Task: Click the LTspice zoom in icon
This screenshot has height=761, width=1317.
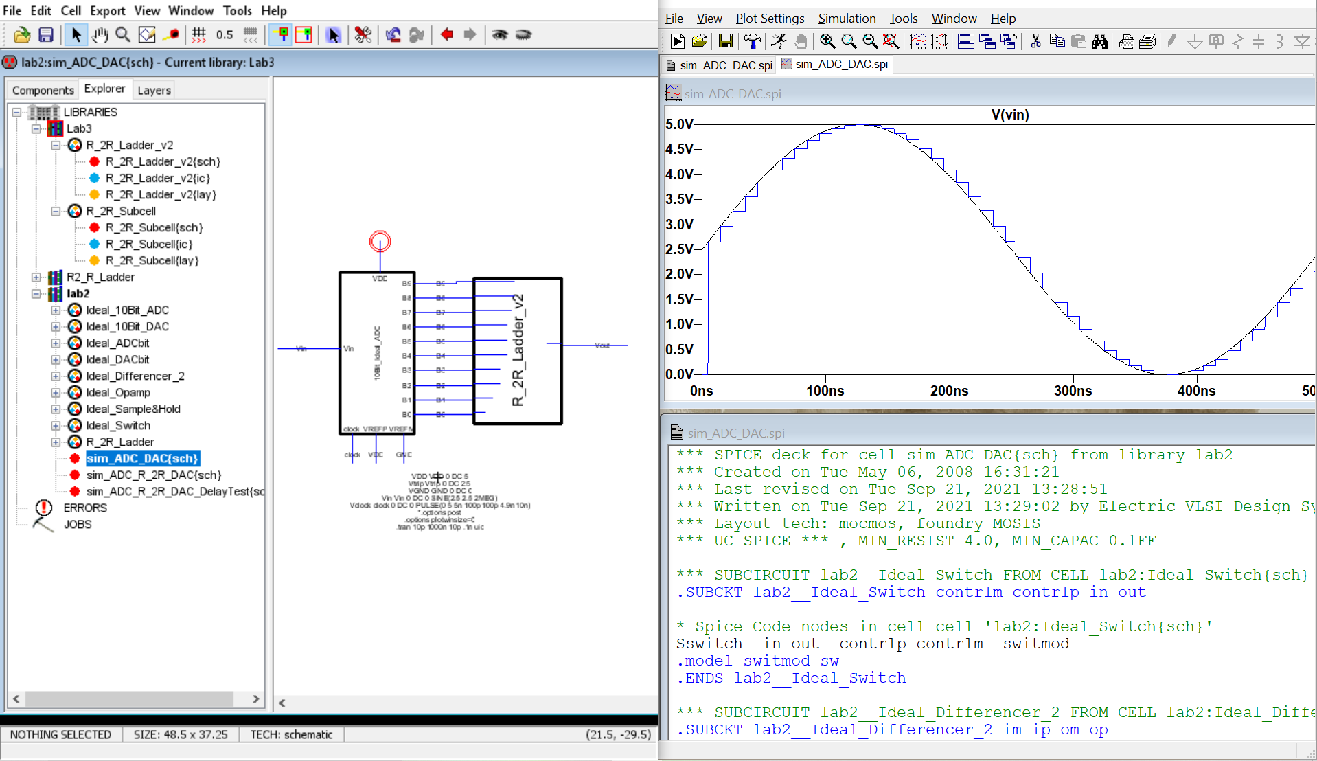Action: (x=827, y=42)
